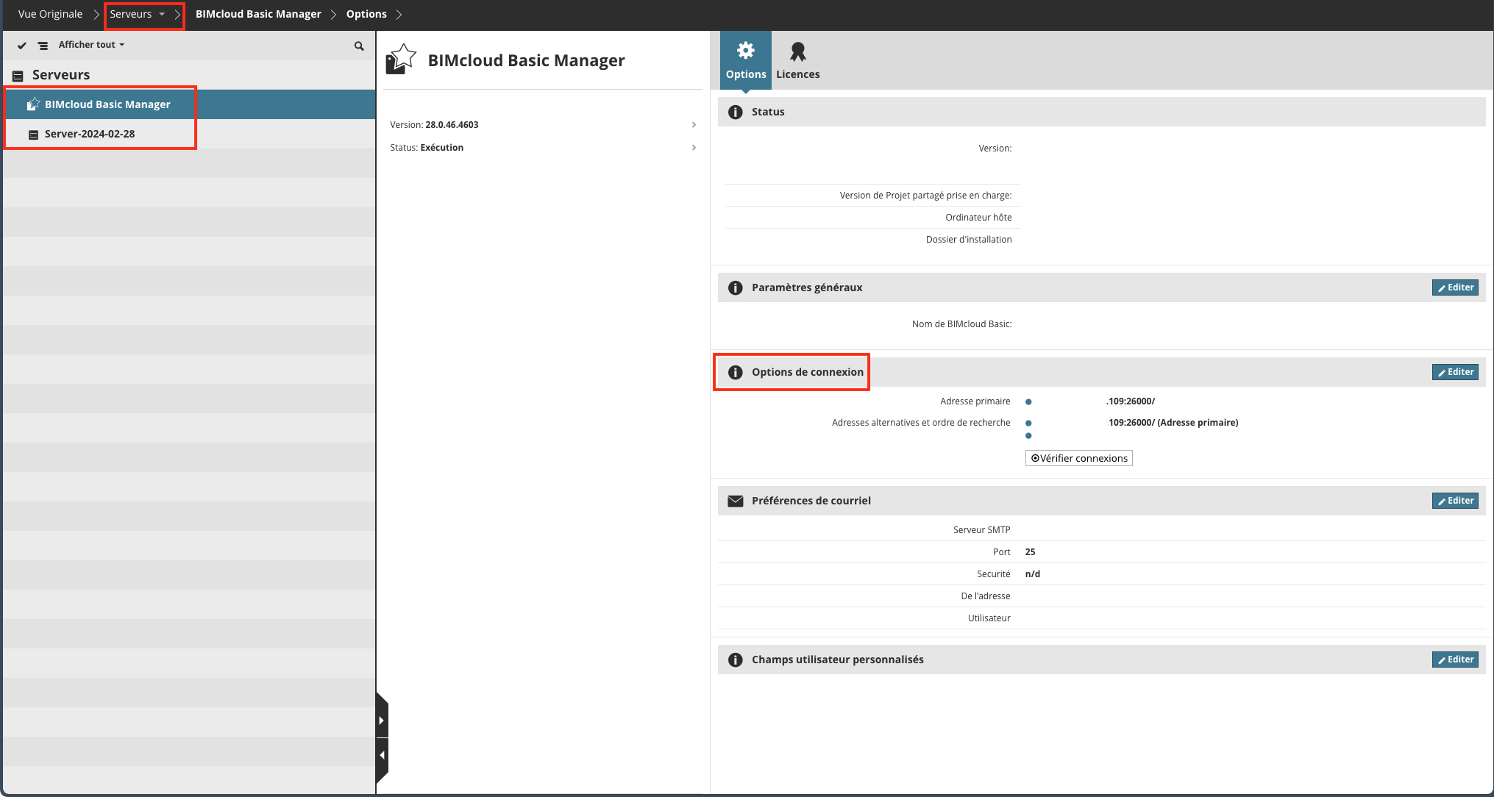Click the primary address .109:26000/ value
This screenshot has width=1494, height=797.
(1130, 401)
